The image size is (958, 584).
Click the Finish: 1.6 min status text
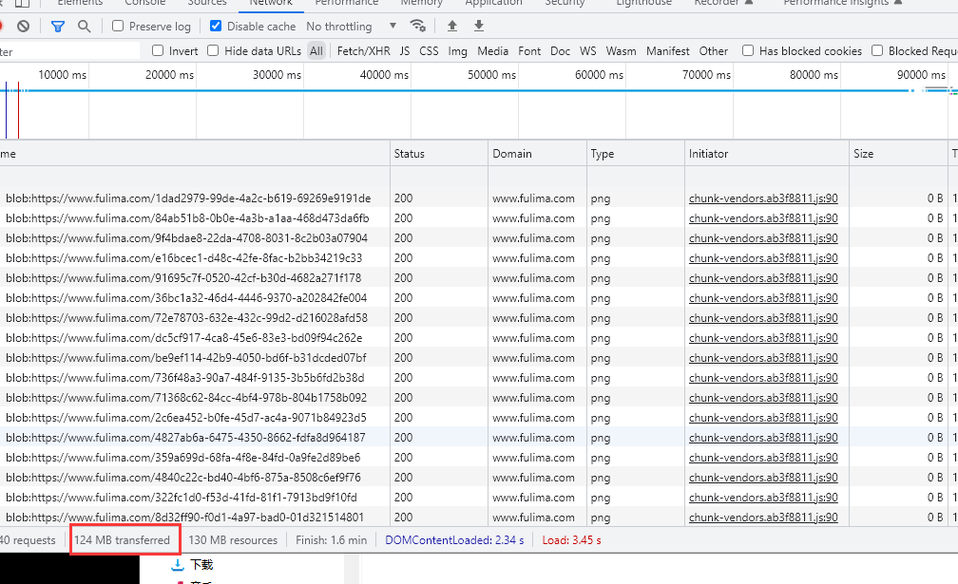(x=331, y=540)
